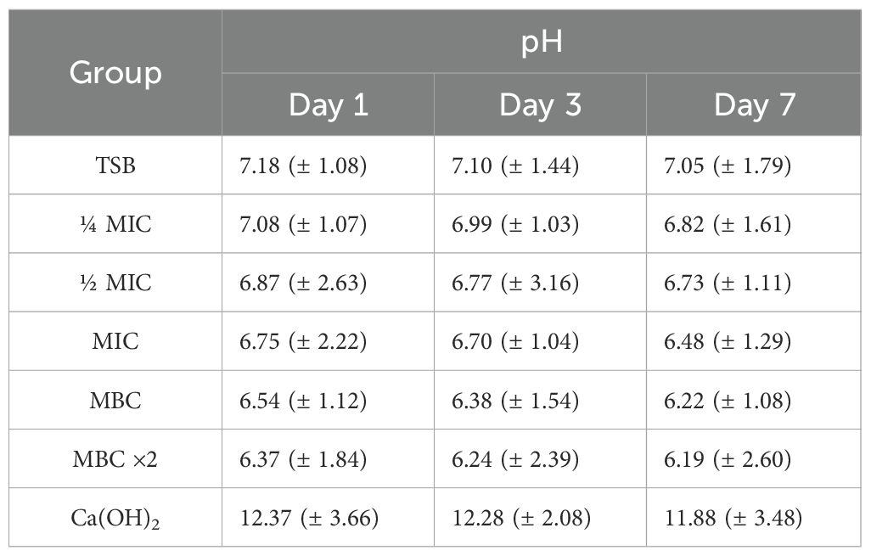The image size is (871, 556).
Task: Select the Day 1 column header
Action: click(328, 105)
